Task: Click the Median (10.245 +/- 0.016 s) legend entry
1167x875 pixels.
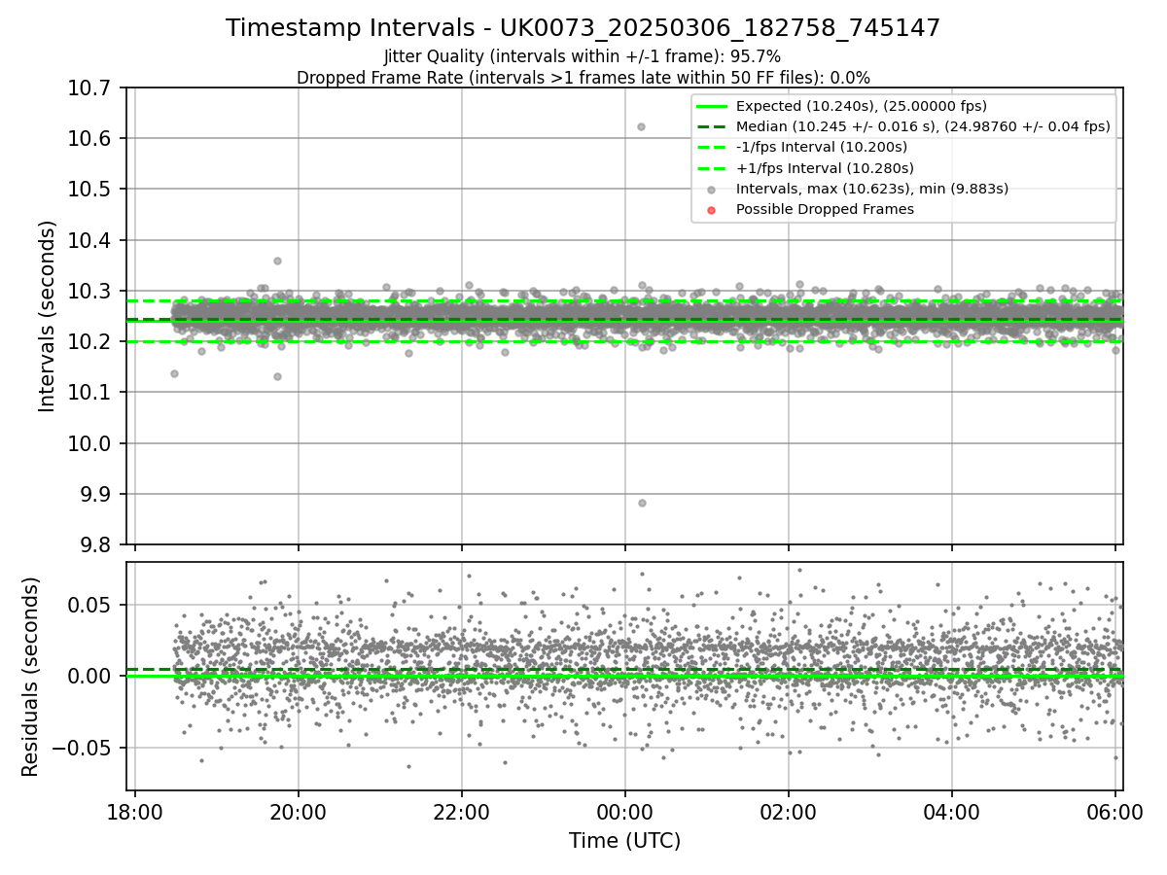Action: (922, 126)
